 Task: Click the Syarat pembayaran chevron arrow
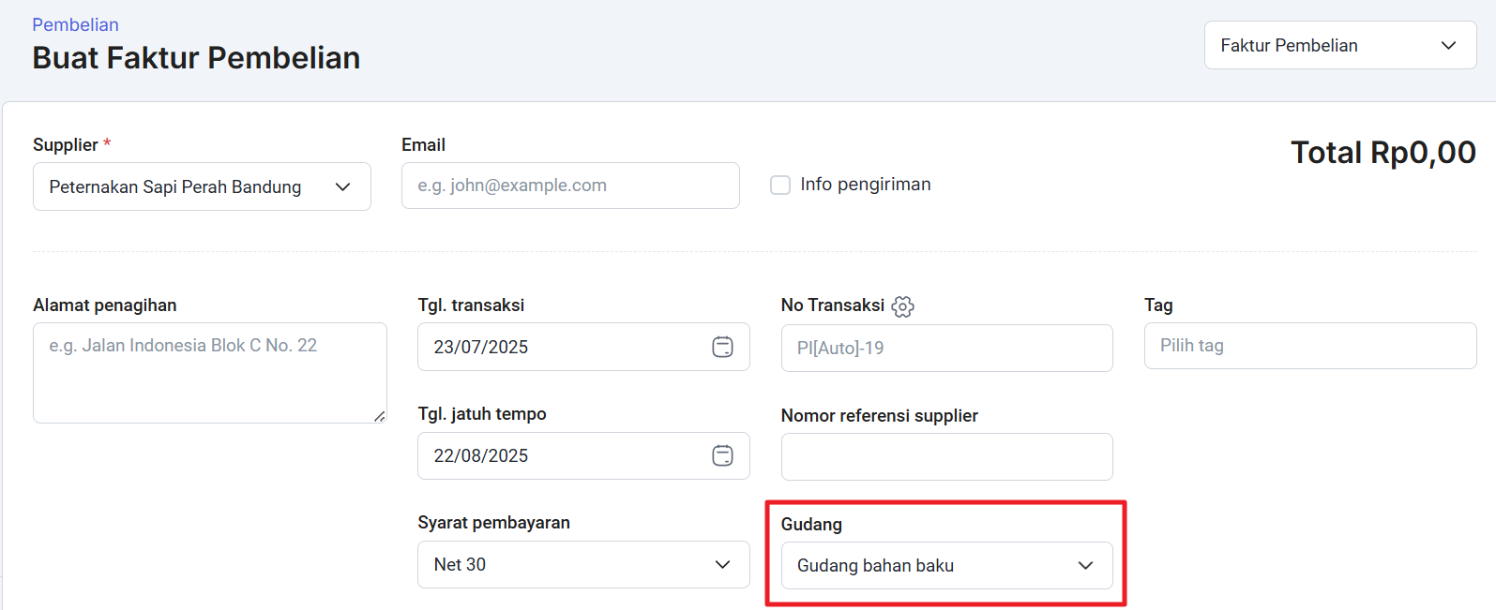click(x=722, y=564)
